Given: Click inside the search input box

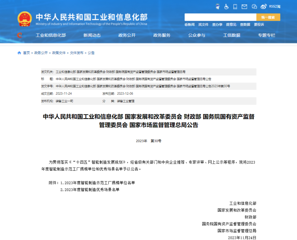Looking at the screenshot, I should (x=221, y=17).
